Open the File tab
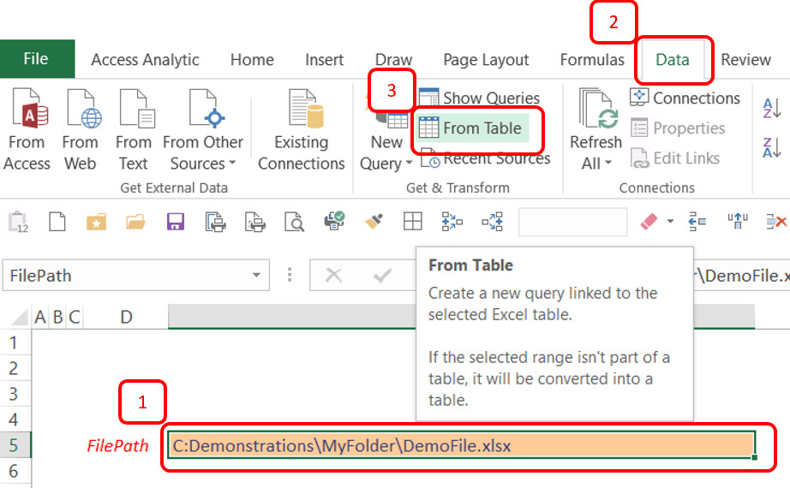The image size is (790, 488). click(37, 59)
